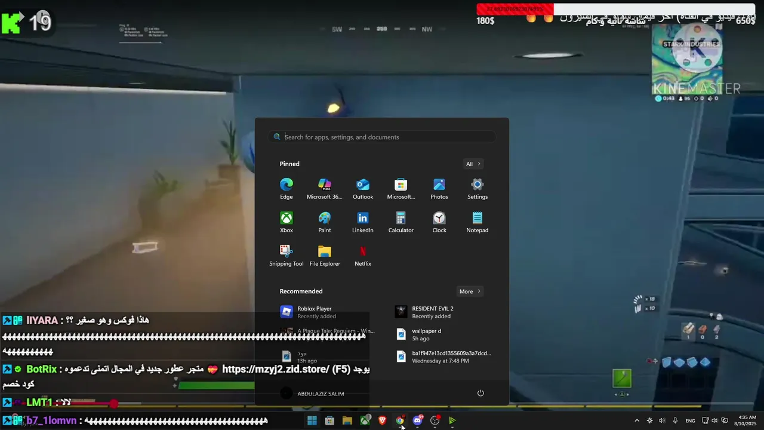Open Paint from the Start menu

pyautogui.click(x=325, y=222)
